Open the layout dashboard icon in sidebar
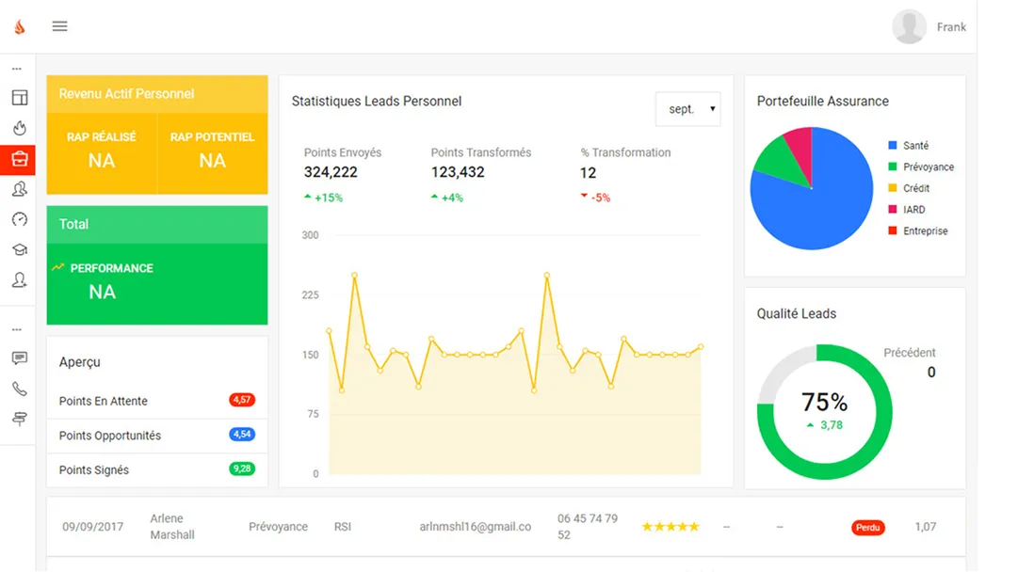Screen dimensions: 1018x572 click(19, 98)
